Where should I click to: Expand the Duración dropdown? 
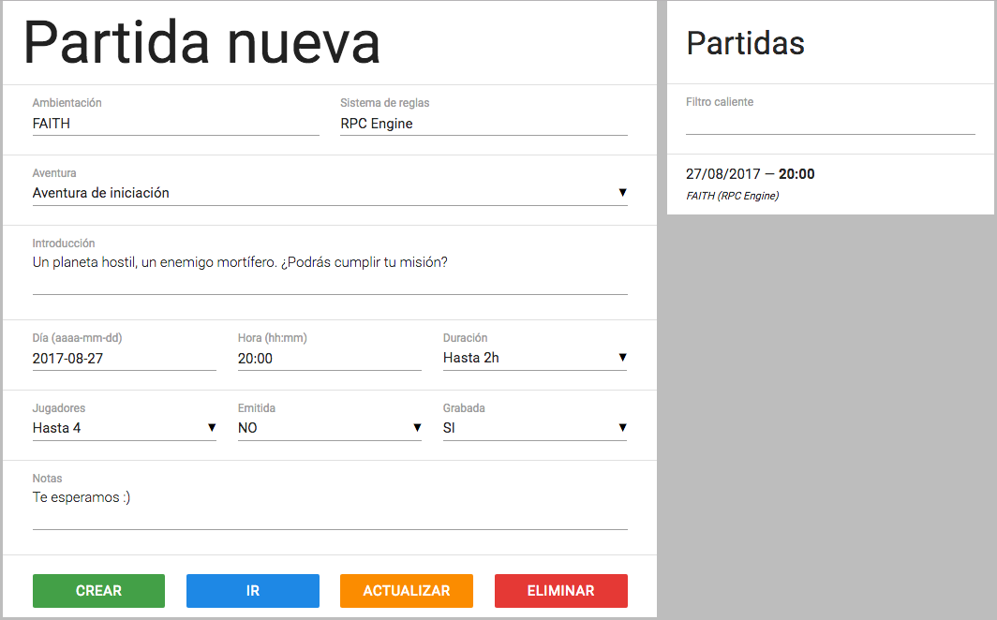point(534,358)
